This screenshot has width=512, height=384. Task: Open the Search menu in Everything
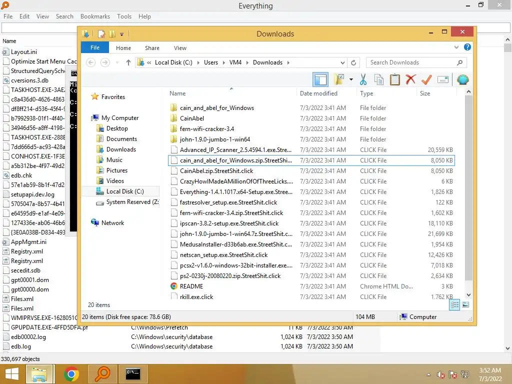tap(64, 16)
